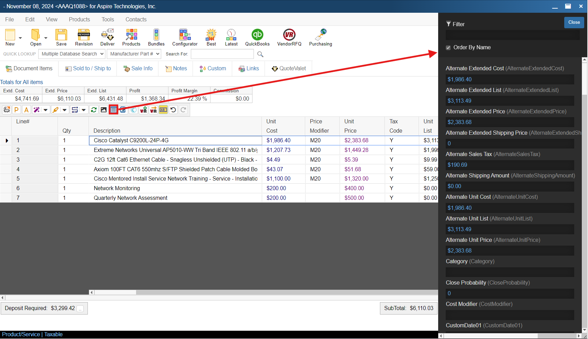Expand the Multiple Database Search dropdown

pos(72,54)
